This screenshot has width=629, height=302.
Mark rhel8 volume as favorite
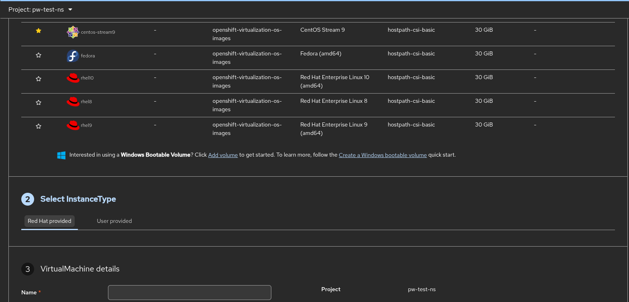point(39,103)
